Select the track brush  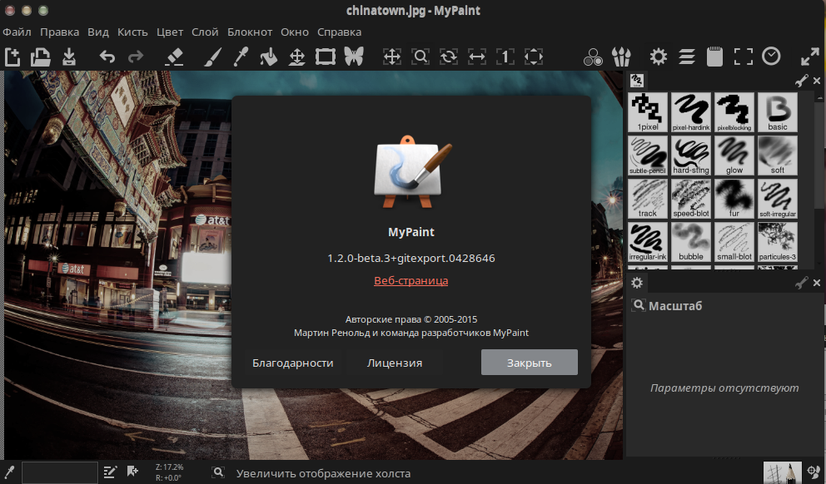click(x=648, y=198)
